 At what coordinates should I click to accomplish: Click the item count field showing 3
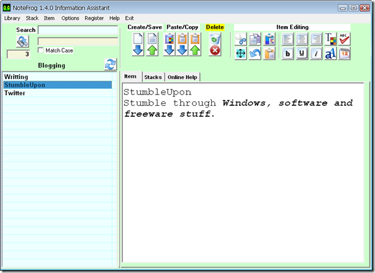[19, 54]
